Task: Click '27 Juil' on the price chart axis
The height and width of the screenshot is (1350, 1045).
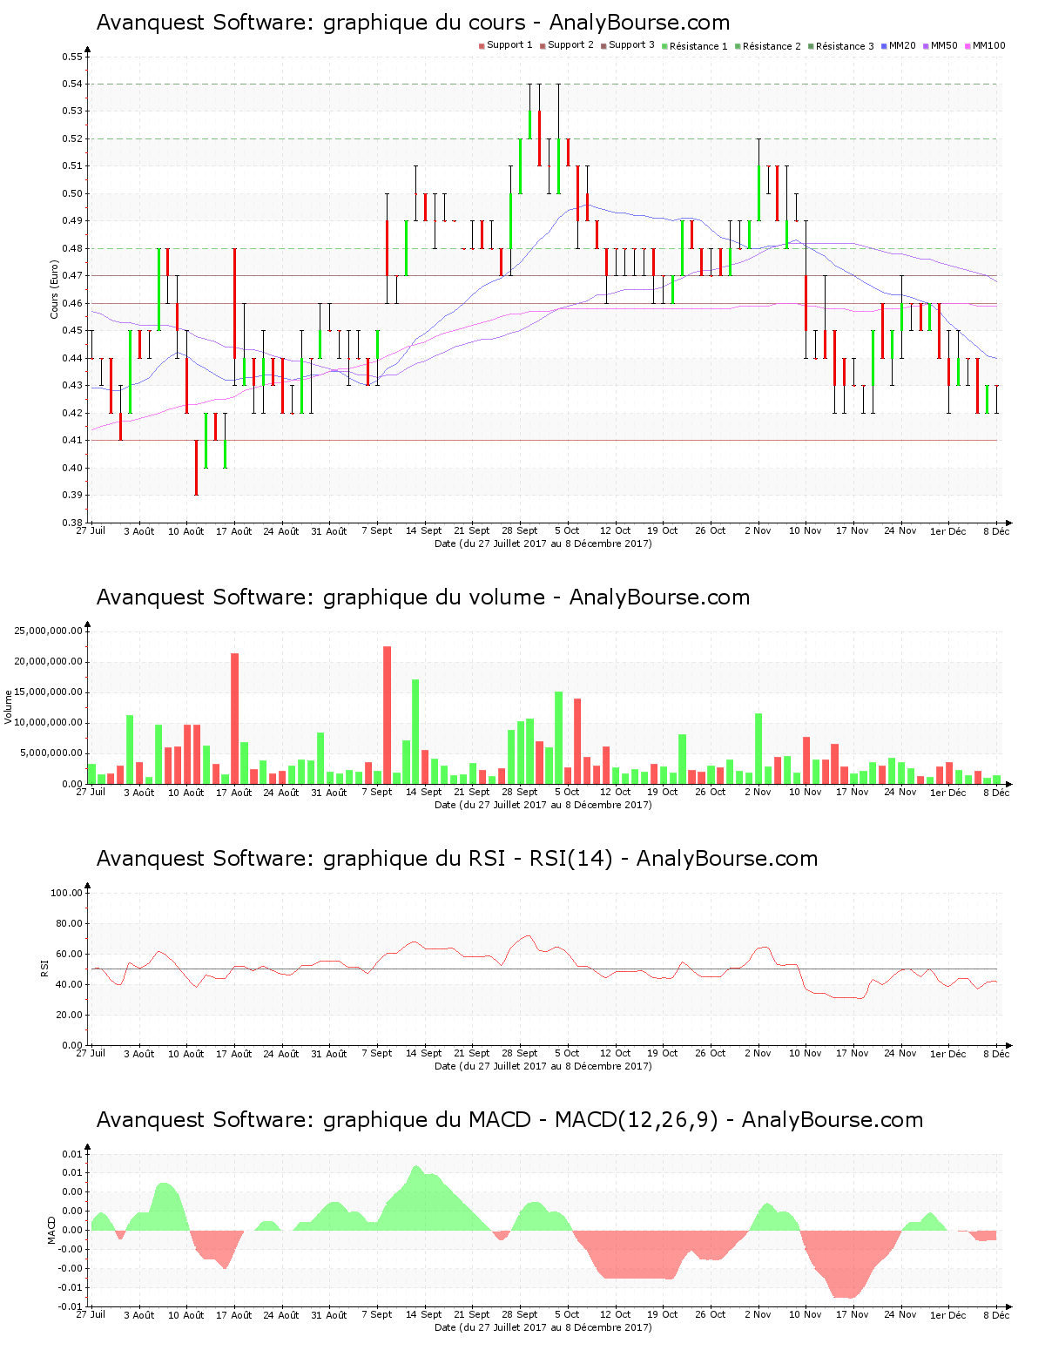Action: pyautogui.click(x=91, y=530)
